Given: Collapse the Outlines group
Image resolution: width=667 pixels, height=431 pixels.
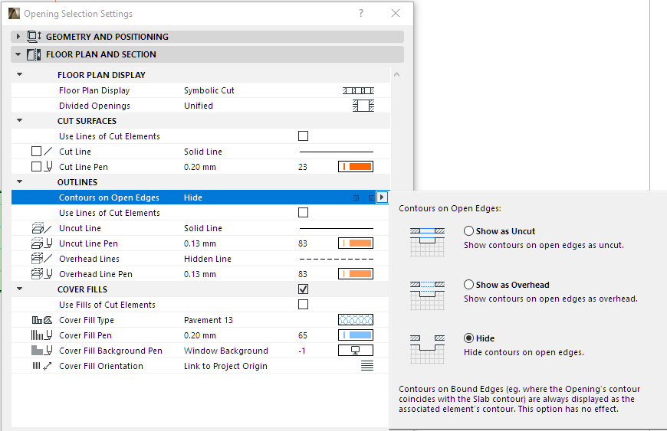Looking at the screenshot, I should click(20, 181).
